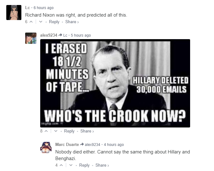Open Marc Duarte's avatar picture
Screen dimensions: 214x171
(x=46, y=148)
